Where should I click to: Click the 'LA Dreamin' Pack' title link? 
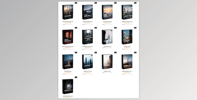107,22
